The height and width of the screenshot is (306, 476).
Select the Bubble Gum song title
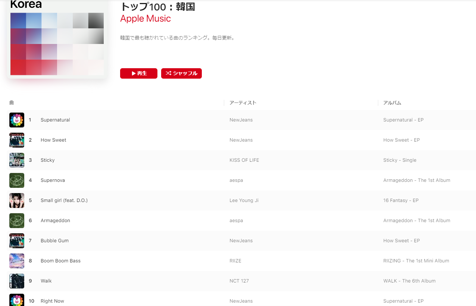[54, 241]
